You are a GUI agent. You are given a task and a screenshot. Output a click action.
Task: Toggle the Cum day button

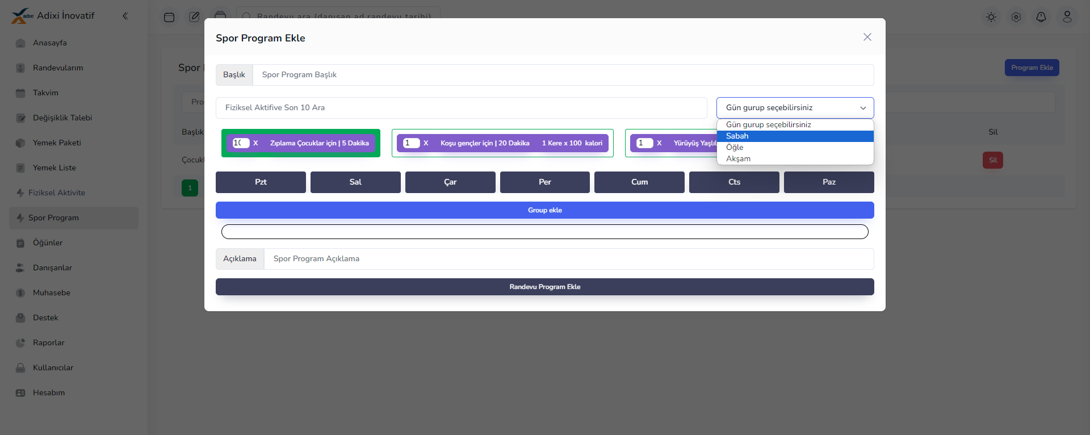(639, 182)
